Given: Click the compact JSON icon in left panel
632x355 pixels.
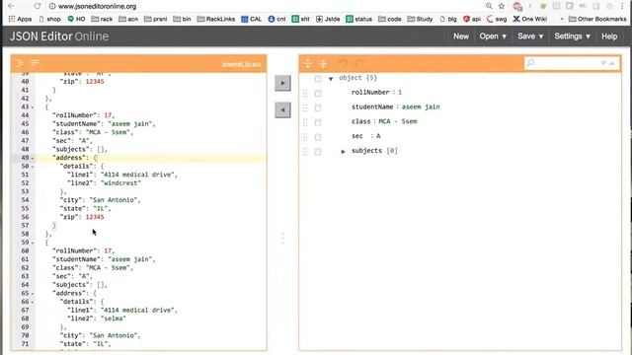Looking at the screenshot, I should tap(36, 63).
